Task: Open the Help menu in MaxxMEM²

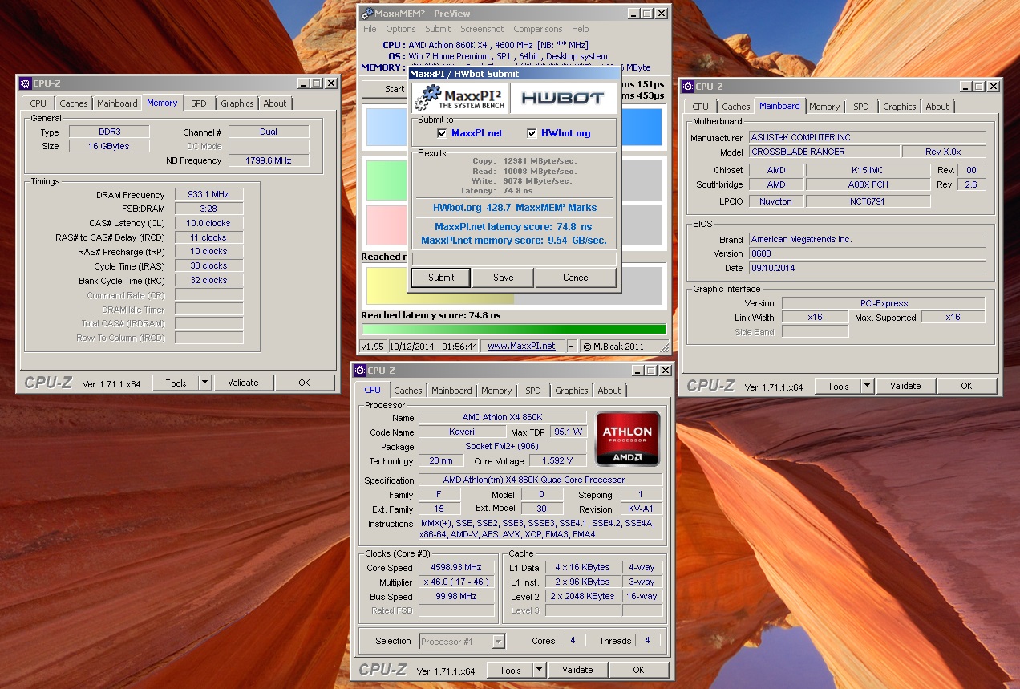Action: (580, 29)
